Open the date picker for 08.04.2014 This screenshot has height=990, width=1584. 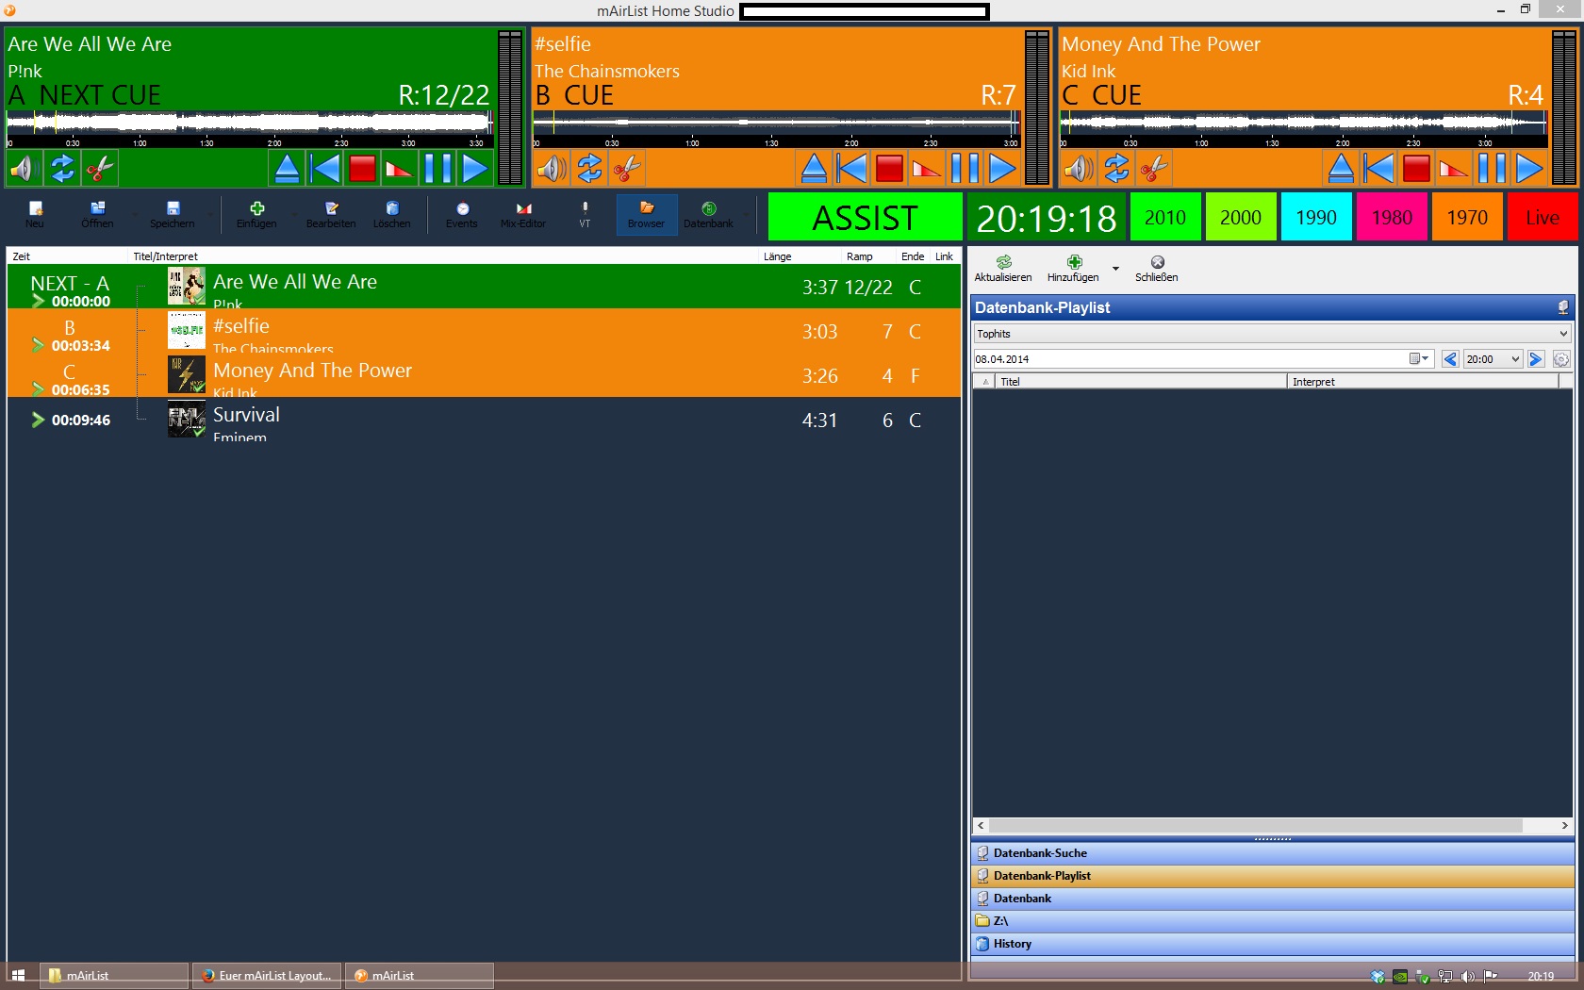1419,359
